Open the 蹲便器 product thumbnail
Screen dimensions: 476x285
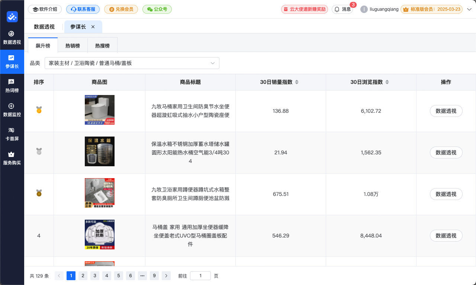click(x=100, y=193)
